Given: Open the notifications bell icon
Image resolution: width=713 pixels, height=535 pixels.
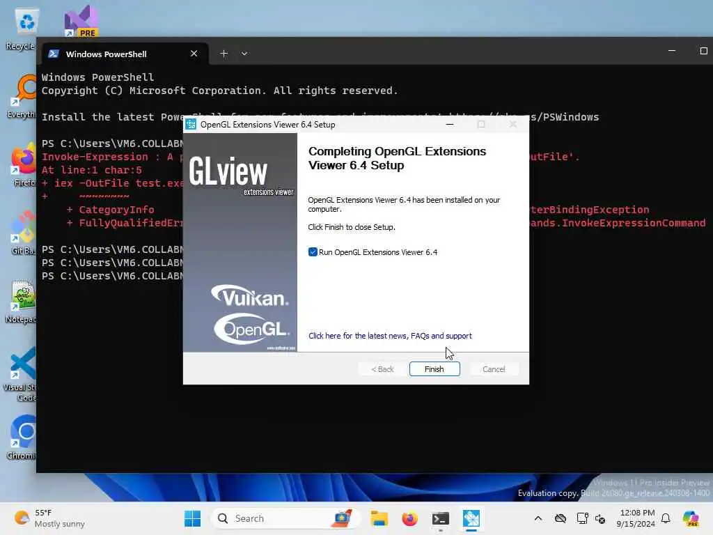Looking at the screenshot, I should pos(666,518).
